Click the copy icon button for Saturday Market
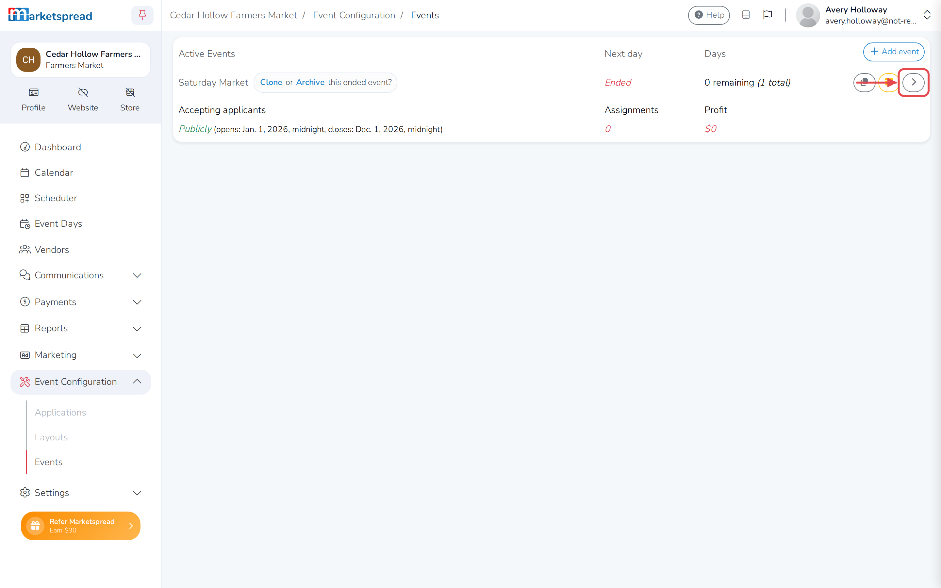 point(864,82)
